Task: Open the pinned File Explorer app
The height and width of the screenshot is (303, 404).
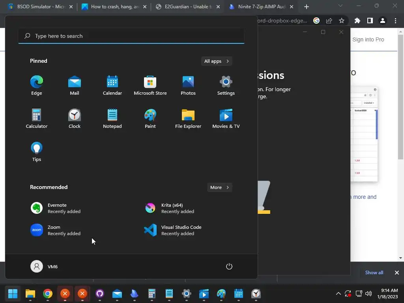Action: (x=188, y=118)
